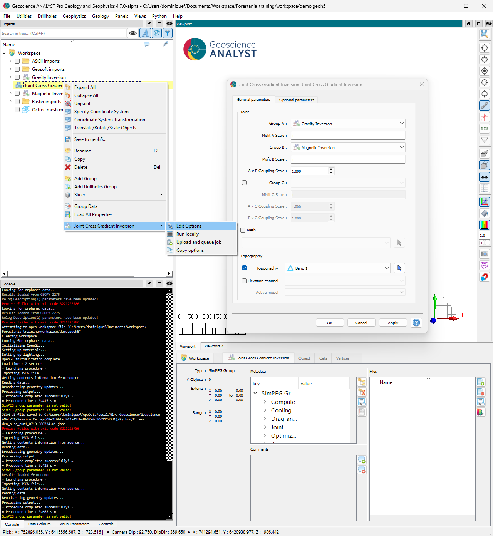
Task: Click the funnel filter icon in Objects panel
Action: (168, 33)
